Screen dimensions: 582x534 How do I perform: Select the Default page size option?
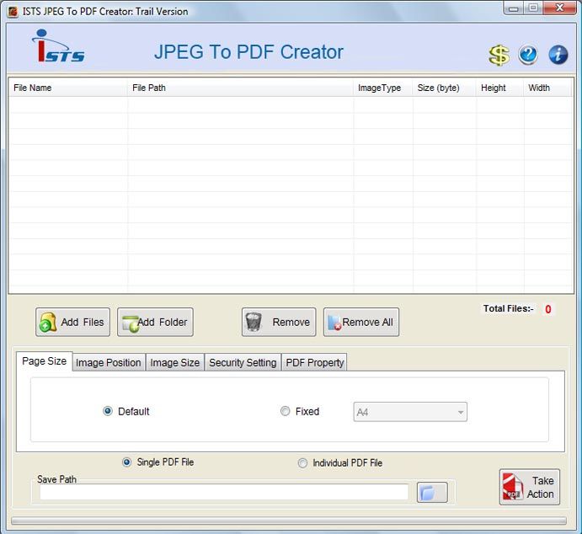click(x=108, y=411)
